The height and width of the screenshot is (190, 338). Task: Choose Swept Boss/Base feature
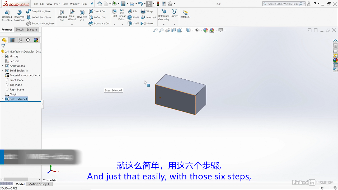coord(38,11)
